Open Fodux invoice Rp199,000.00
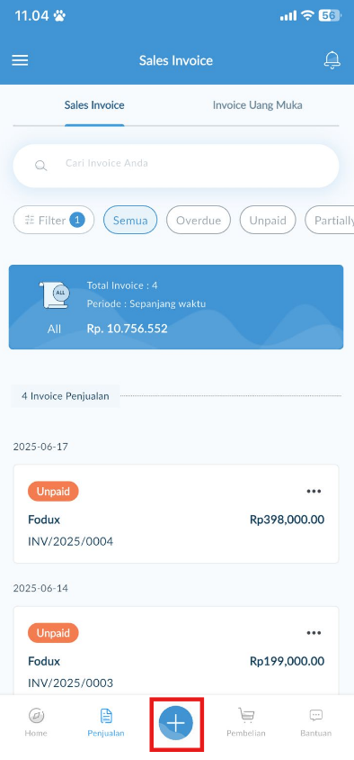This screenshot has width=354, height=760. tap(176, 651)
